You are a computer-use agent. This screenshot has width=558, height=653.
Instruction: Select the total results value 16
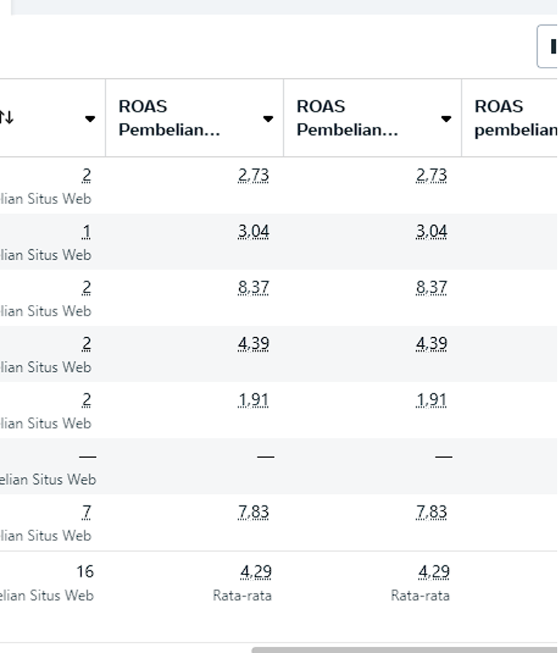click(84, 572)
